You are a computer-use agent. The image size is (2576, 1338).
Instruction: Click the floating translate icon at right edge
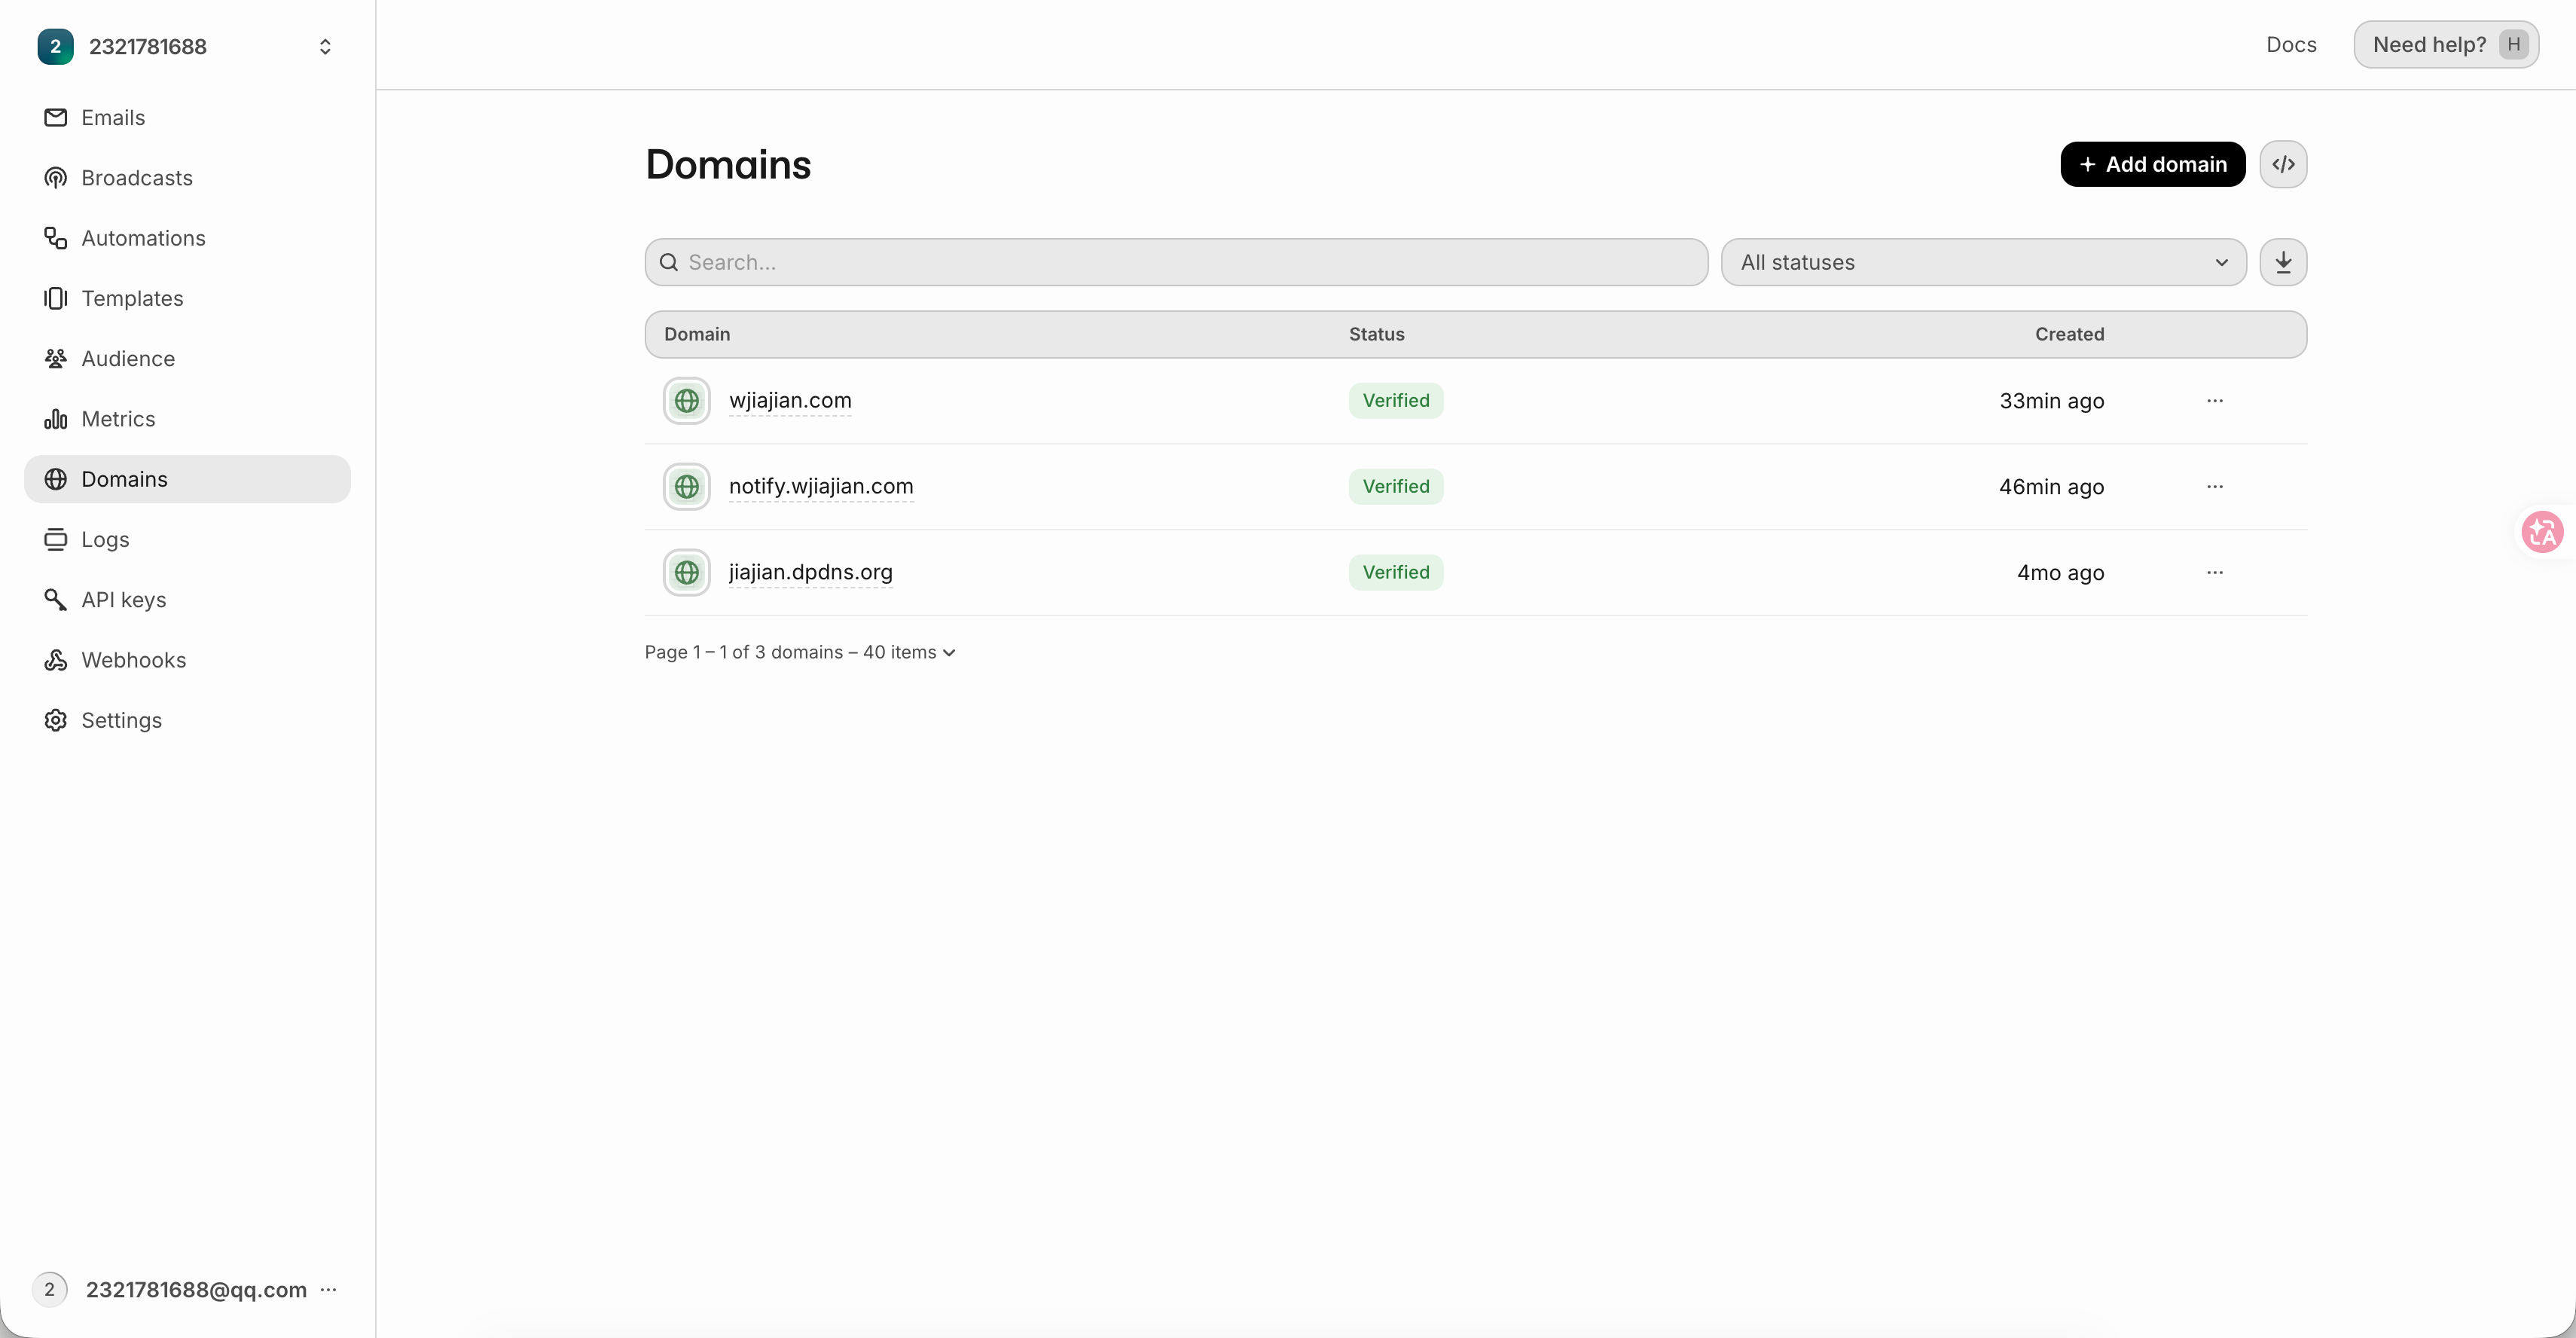[x=2542, y=532]
